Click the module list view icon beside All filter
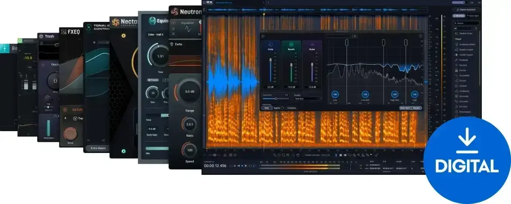Viewport: 511px width, 204px height. (476, 28)
